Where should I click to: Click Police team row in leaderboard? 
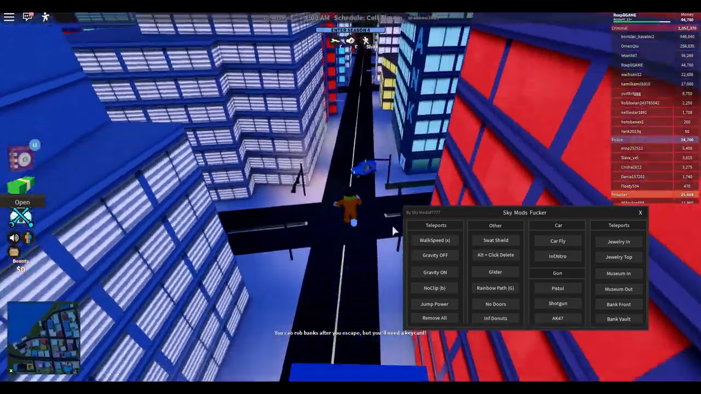(x=654, y=140)
